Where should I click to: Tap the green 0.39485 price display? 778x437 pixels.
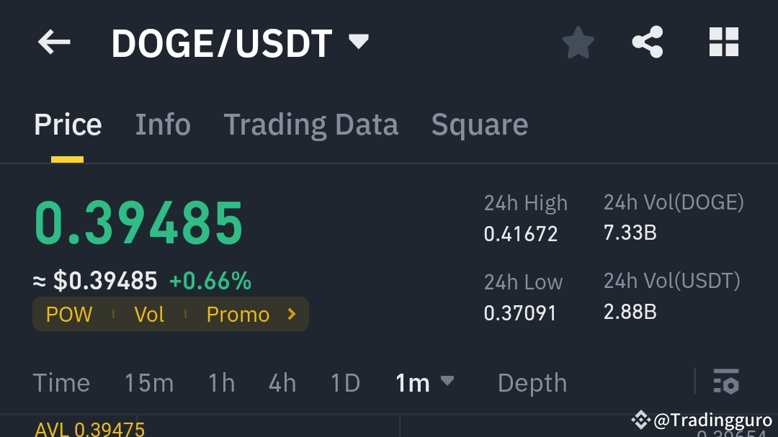(x=138, y=222)
